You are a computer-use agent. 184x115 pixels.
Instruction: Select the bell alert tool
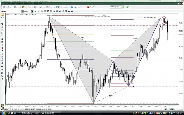coord(2,39)
